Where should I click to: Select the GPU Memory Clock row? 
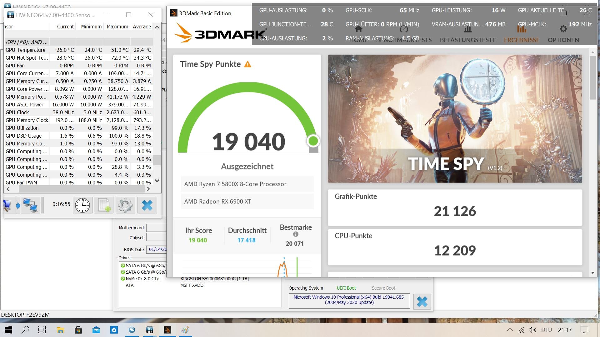[x=78, y=120]
